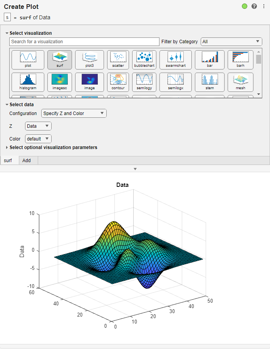270x349 pixels.
Task: Edit the output variable name s box
Action: point(7,17)
